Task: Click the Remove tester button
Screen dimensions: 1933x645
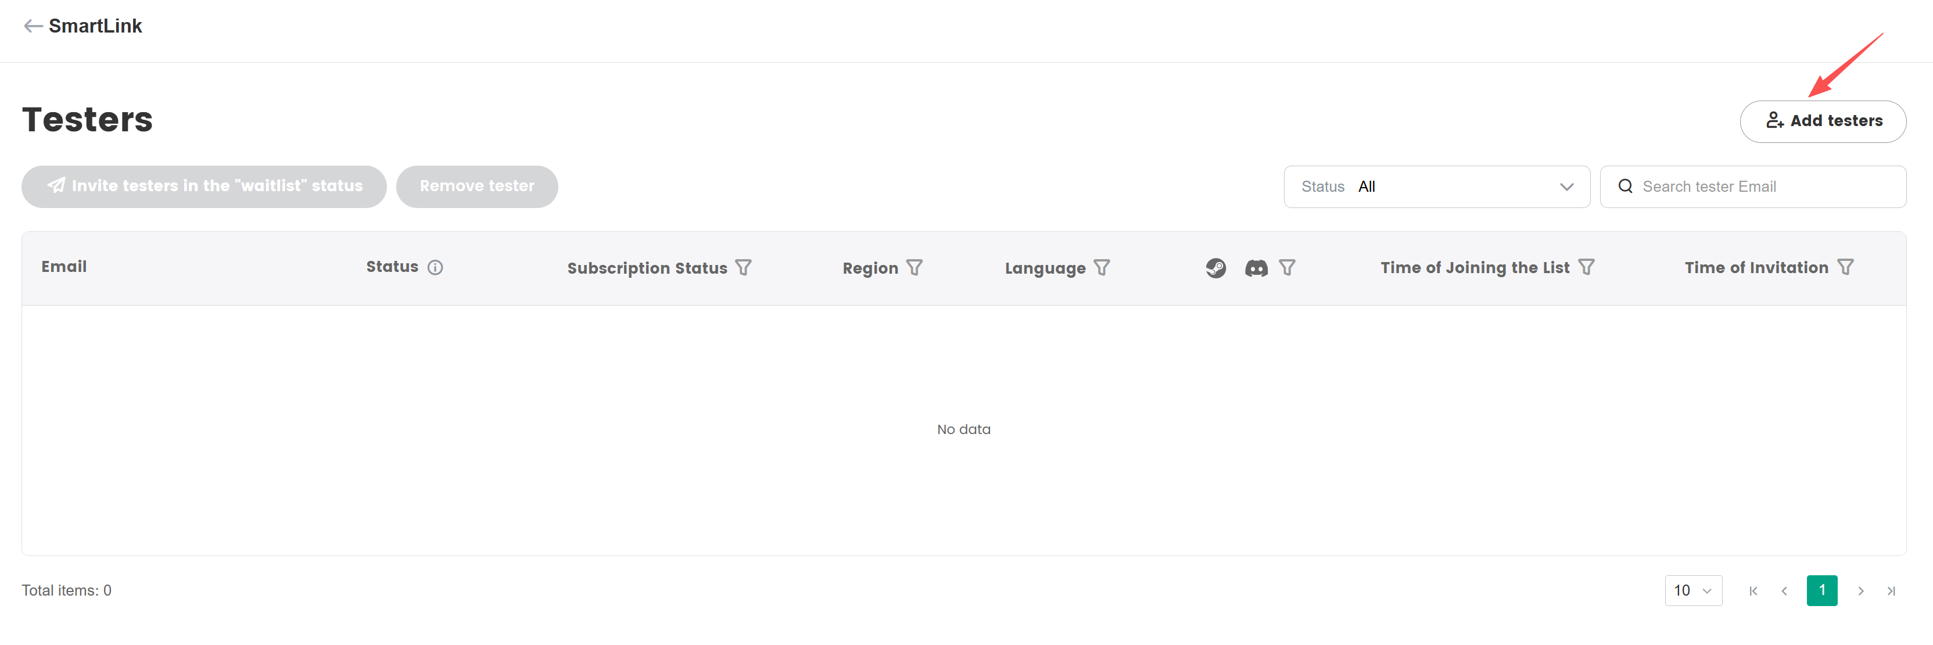Action: [x=476, y=186]
